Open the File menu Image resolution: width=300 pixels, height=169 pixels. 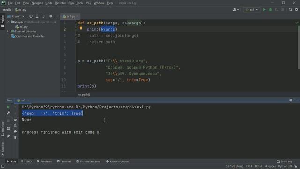[x=10, y=3]
